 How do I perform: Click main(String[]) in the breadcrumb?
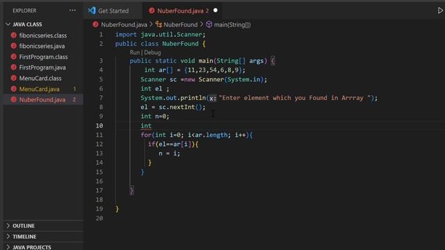[x=232, y=25]
